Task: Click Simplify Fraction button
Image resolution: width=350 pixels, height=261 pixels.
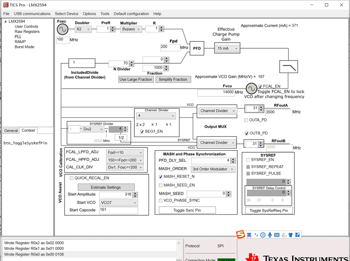Action: click(x=173, y=79)
